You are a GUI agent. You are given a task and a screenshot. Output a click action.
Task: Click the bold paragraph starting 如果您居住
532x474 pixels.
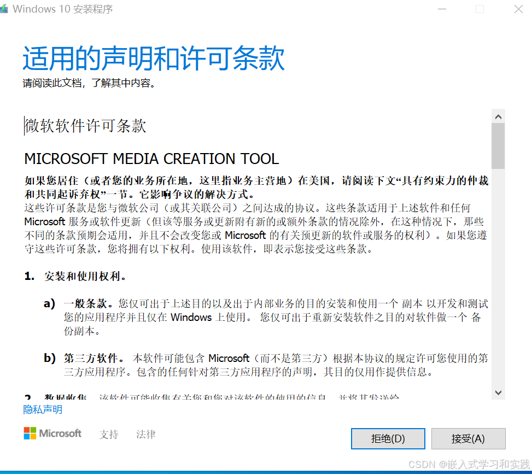[x=256, y=188]
